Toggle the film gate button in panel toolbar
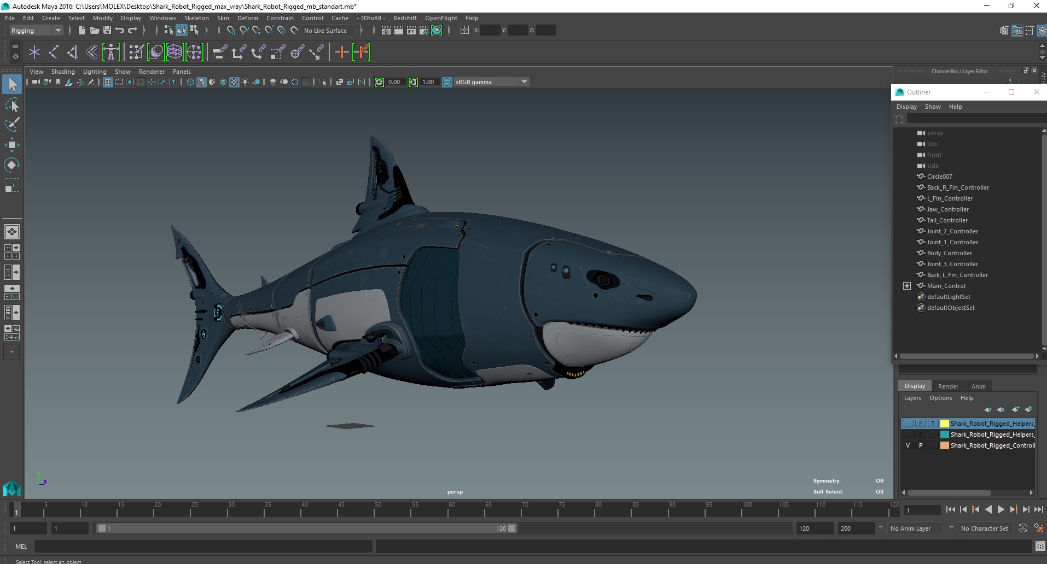The image size is (1047, 564). point(119,82)
